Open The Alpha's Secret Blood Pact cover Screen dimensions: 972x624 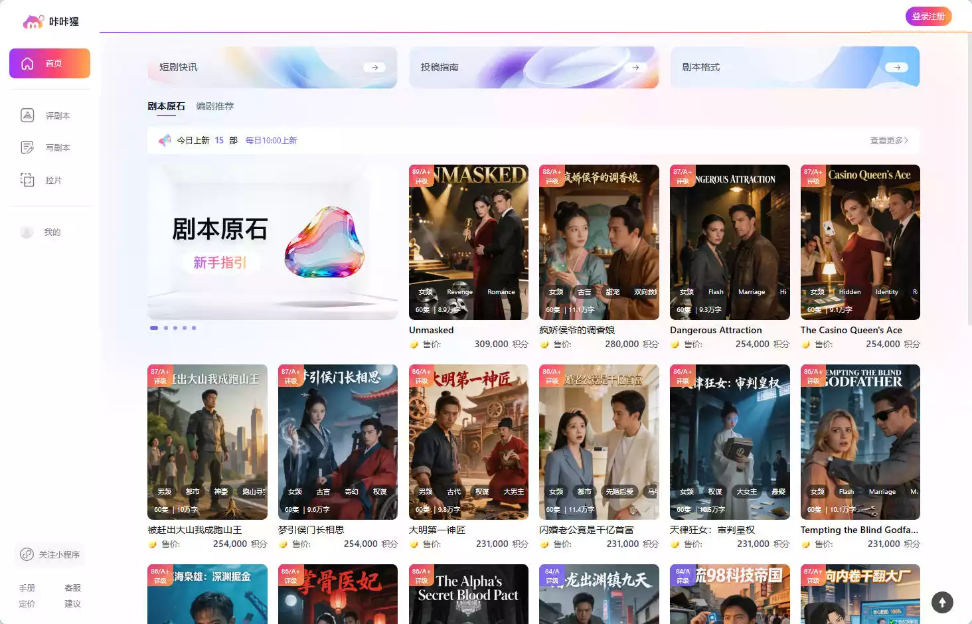pos(469,594)
